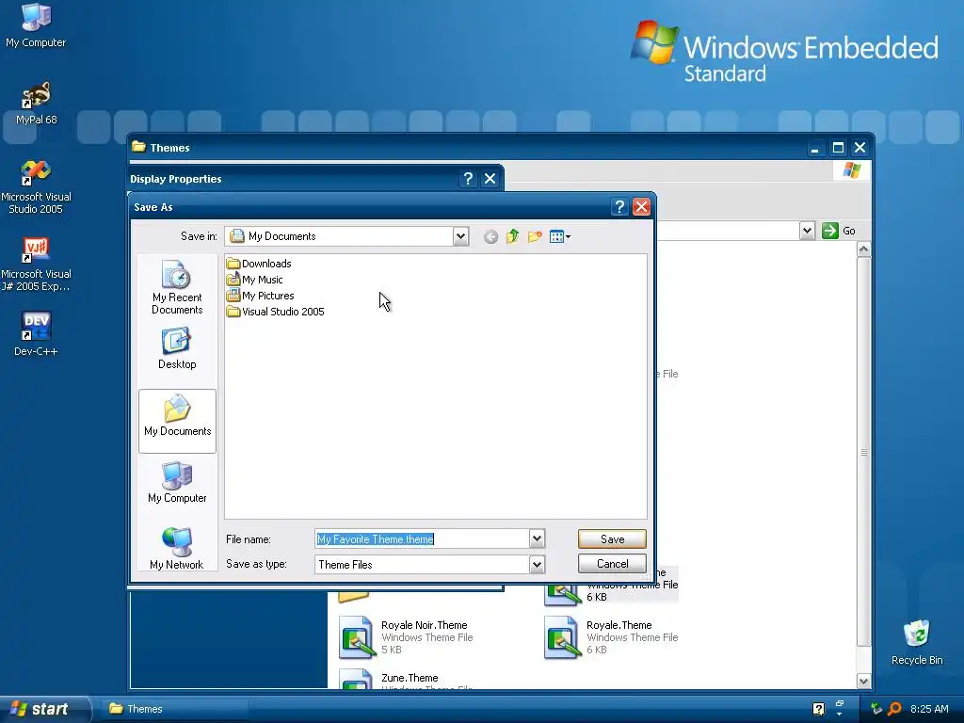Image resolution: width=964 pixels, height=723 pixels.
Task: Open Themes window address bar dropdown
Action: (807, 231)
